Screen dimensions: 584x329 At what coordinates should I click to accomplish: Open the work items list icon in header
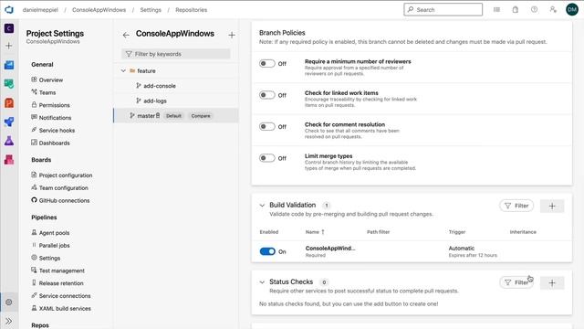tap(496, 10)
